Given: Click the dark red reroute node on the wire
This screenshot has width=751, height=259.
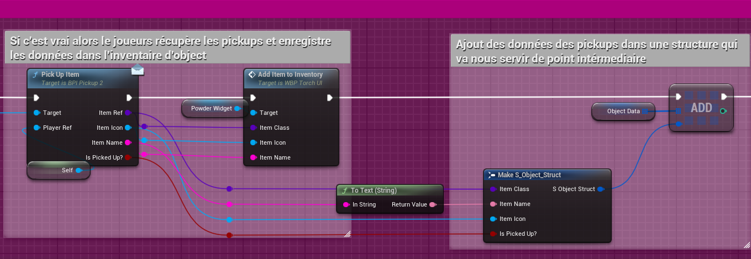Looking at the screenshot, I should point(229,236).
